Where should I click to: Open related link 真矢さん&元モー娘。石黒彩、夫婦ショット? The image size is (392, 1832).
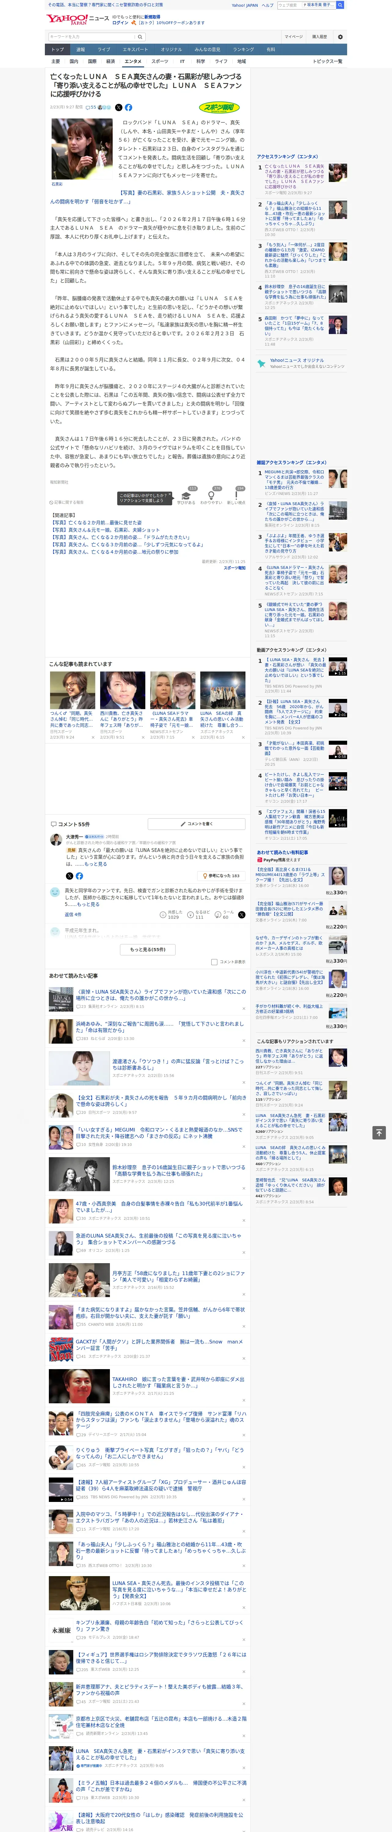click(105, 530)
